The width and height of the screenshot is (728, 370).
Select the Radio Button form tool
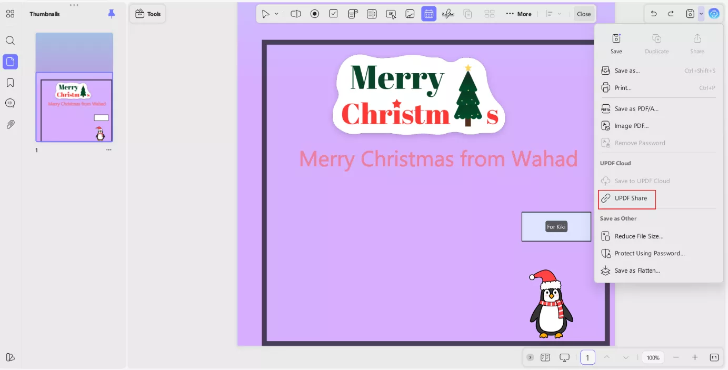click(315, 14)
